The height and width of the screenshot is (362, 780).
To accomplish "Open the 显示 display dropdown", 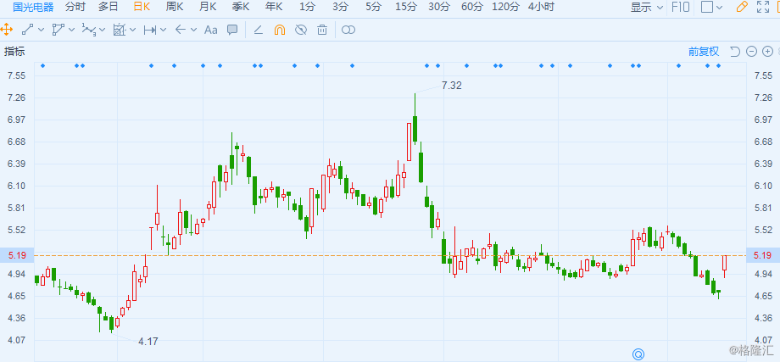I will tap(647, 7).
